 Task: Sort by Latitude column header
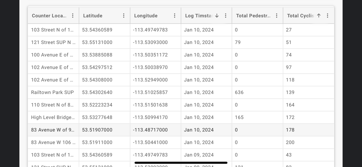pos(93,16)
